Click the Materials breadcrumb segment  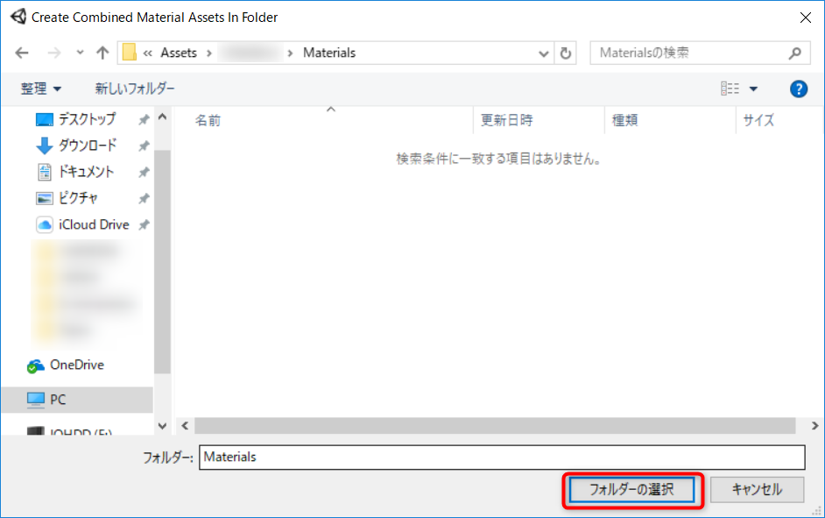(329, 53)
